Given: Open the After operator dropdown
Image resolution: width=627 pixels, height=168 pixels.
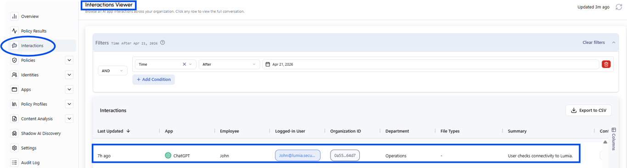Looking at the screenshot, I should [x=229, y=64].
